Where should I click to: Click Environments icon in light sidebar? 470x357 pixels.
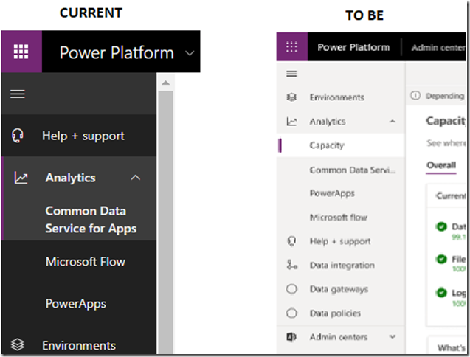[291, 97]
